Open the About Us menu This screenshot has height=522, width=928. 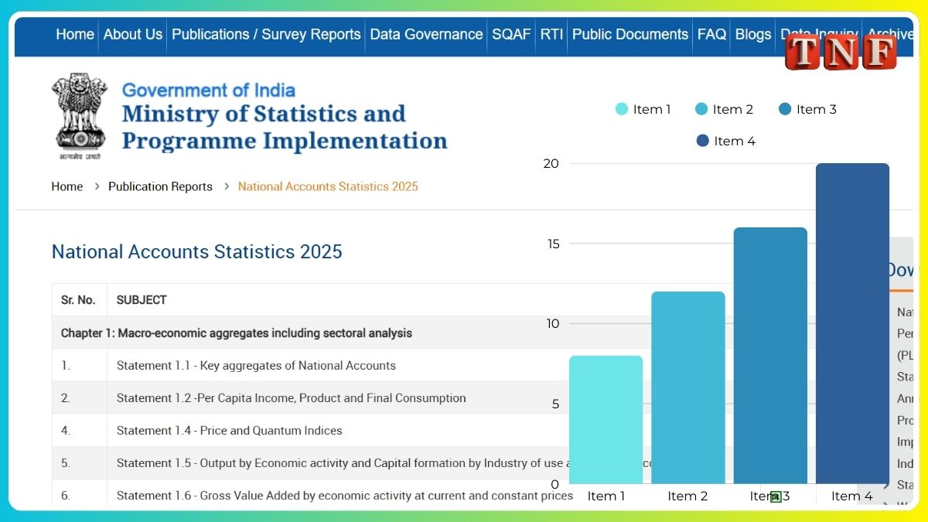click(133, 35)
